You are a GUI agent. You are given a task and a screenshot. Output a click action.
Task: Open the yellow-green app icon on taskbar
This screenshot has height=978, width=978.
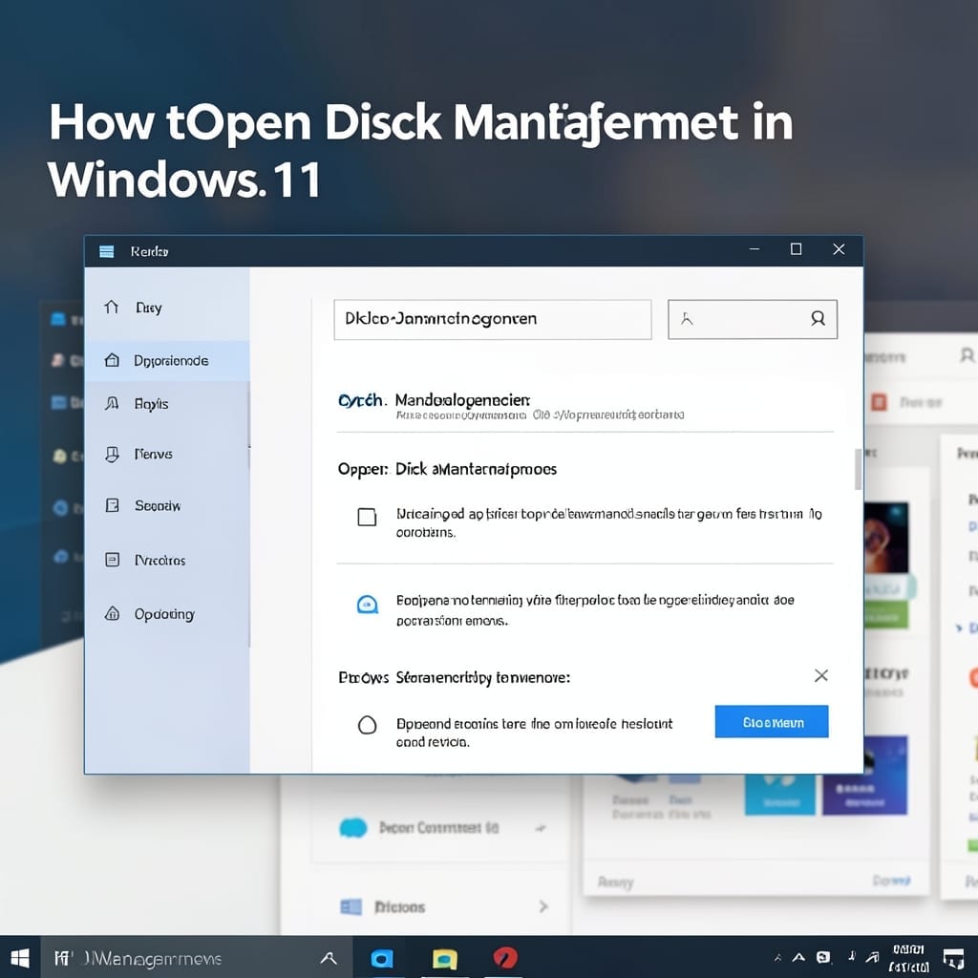pyautogui.click(x=445, y=959)
